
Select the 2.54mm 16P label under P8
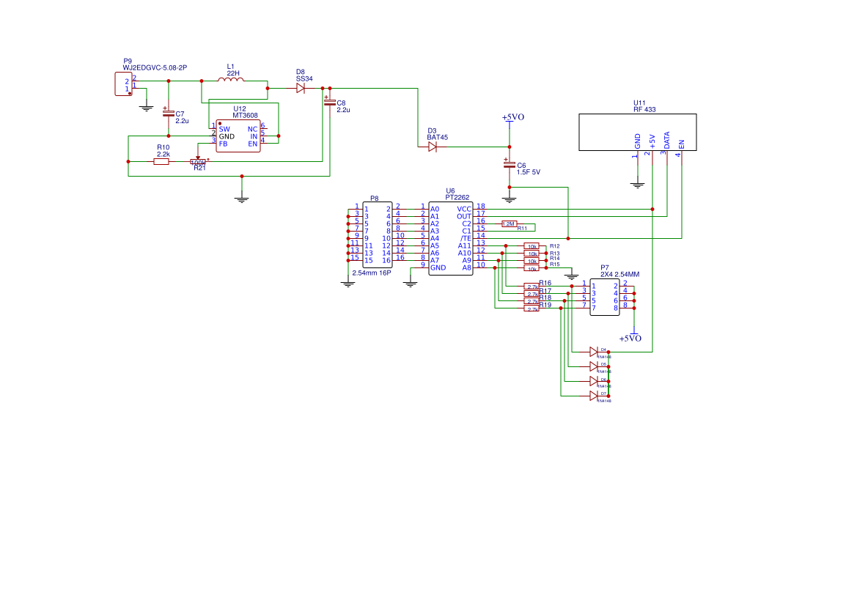[371, 273]
